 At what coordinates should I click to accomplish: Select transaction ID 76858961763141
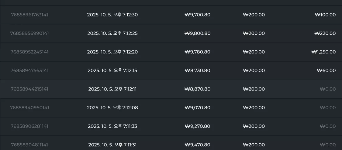pyautogui.click(x=29, y=15)
